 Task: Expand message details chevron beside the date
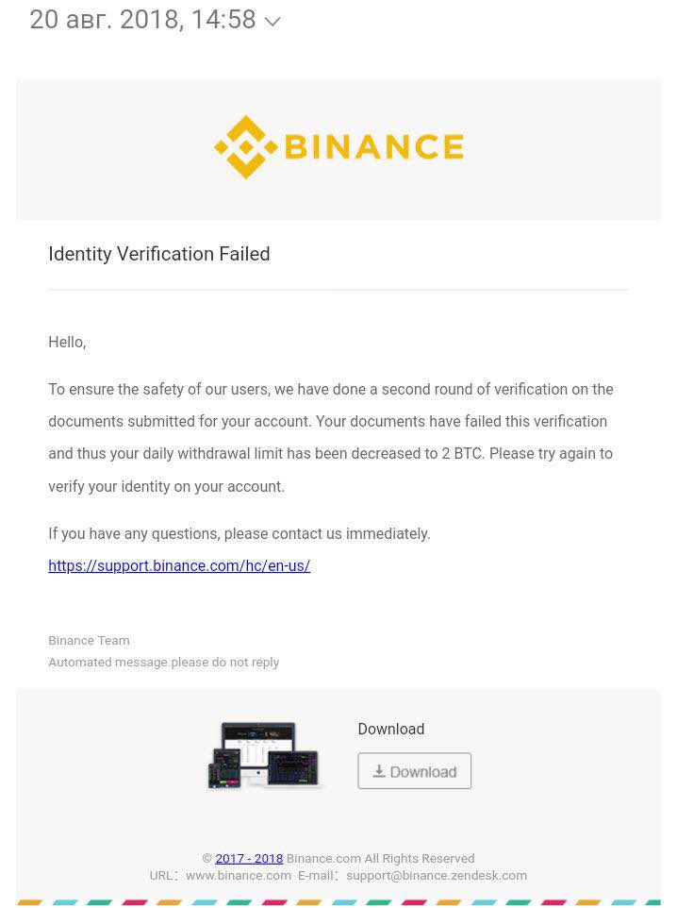(x=272, y=22)
